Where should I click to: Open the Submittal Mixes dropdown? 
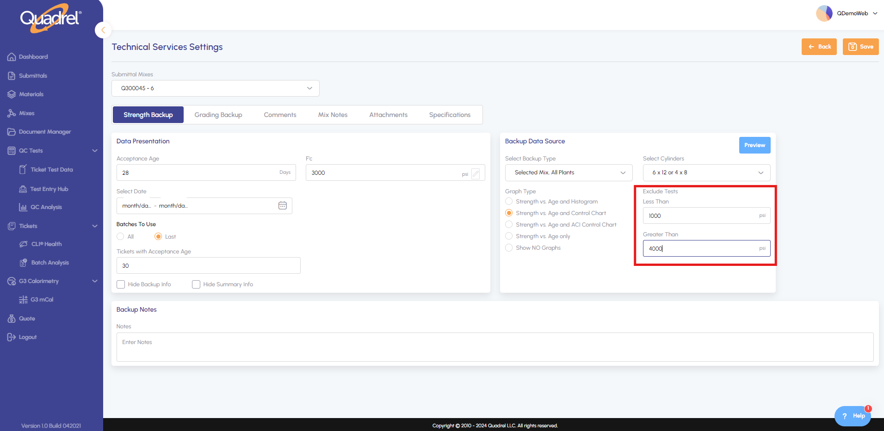(215, 88)
